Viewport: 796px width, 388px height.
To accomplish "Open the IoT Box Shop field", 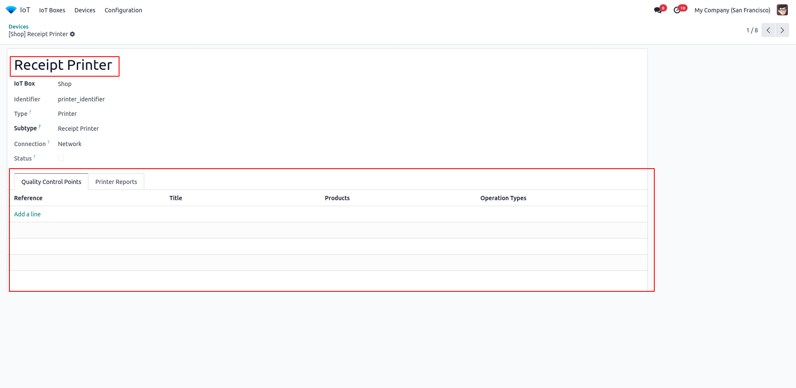I will coord(65,84).
